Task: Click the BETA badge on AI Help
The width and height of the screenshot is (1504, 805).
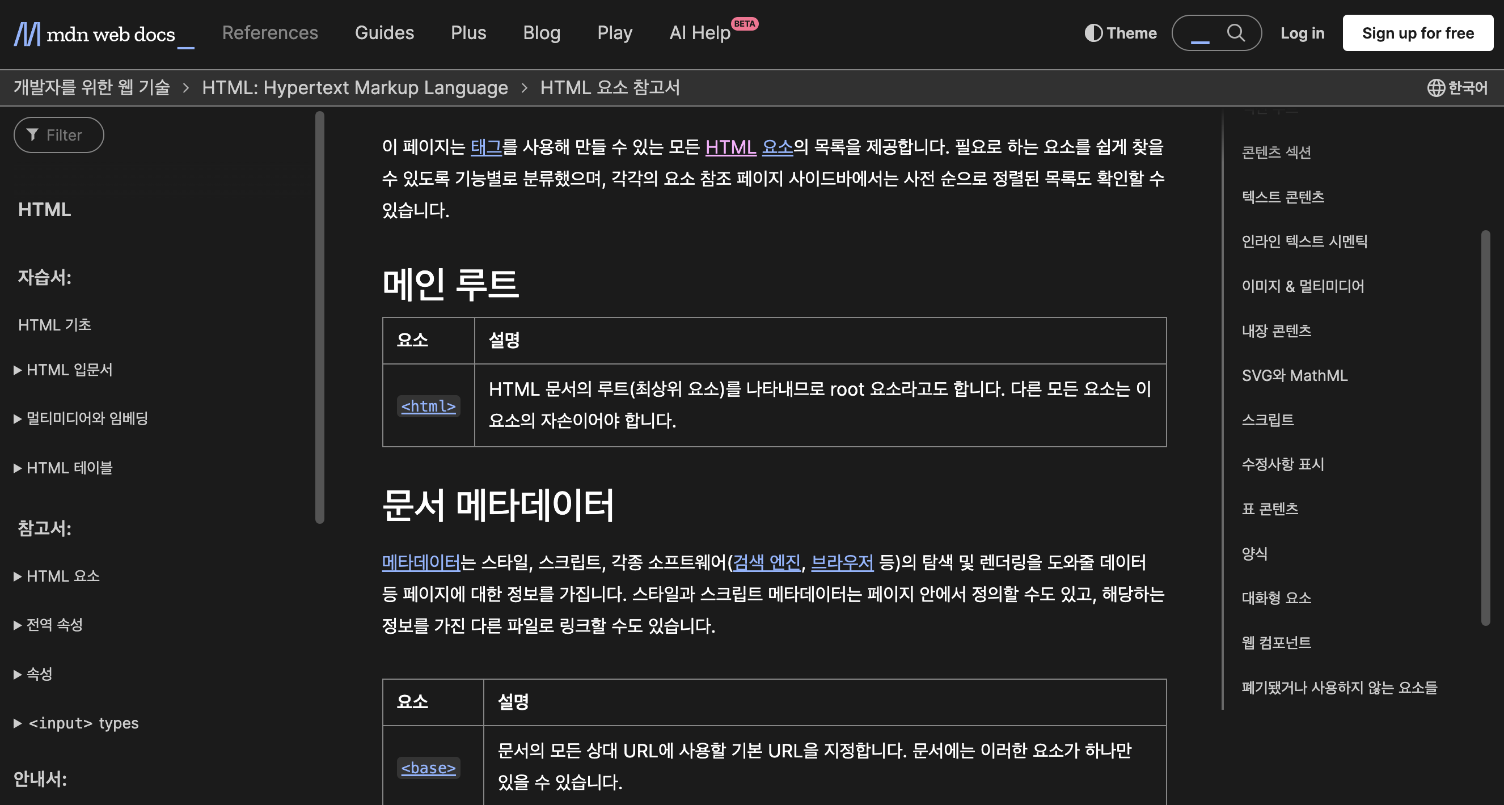Action: 745,24
